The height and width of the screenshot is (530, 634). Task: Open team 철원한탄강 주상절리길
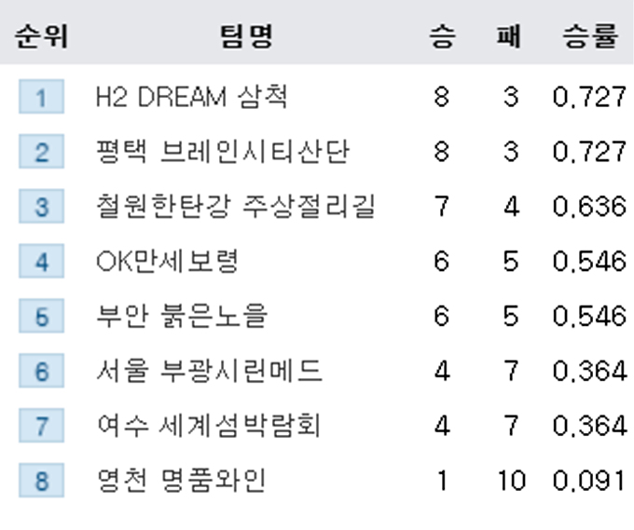click(x=236, y=207)
